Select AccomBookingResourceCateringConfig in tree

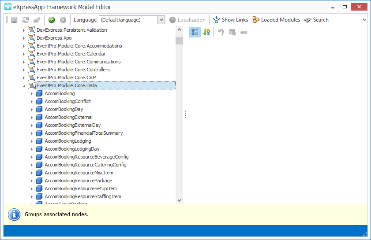(x=86, y=165)
